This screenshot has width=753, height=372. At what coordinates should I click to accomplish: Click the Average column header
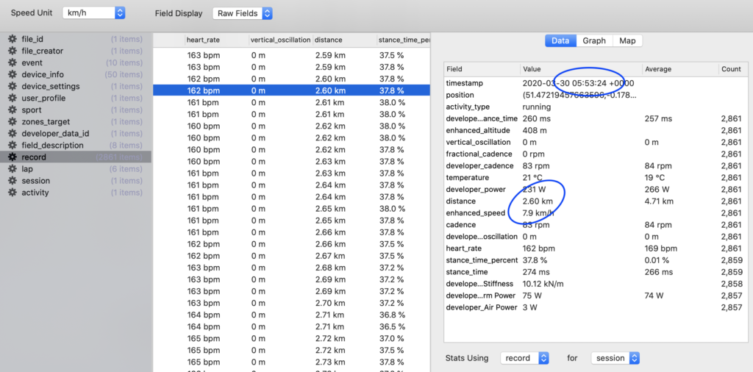pos(658,68)
